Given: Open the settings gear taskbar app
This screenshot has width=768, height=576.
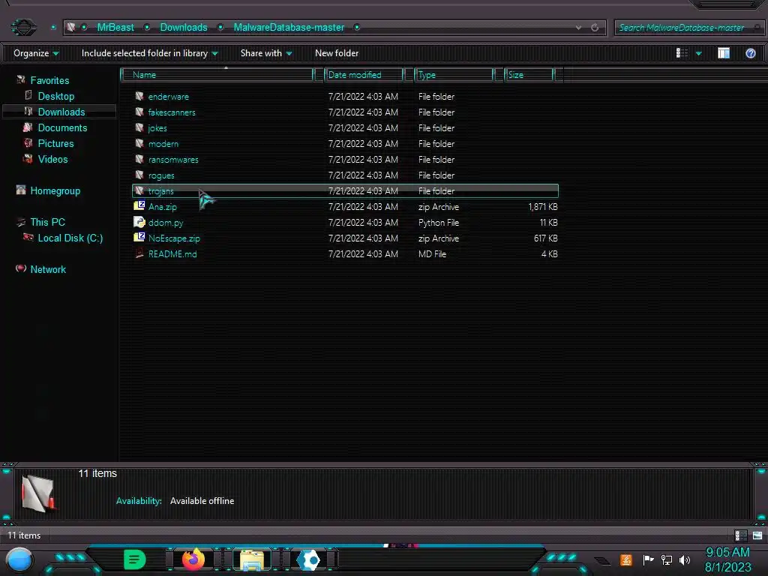Looking at the screenshot, I should coord(310,559).
